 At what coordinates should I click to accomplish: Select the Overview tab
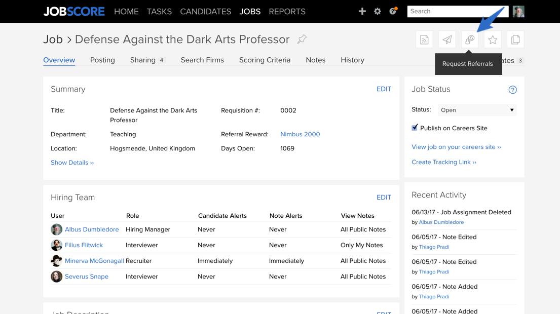click(x=59, y=60)
